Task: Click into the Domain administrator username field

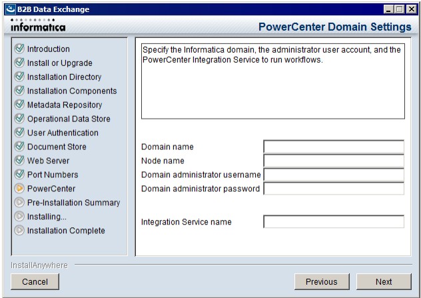Action: 334,175
